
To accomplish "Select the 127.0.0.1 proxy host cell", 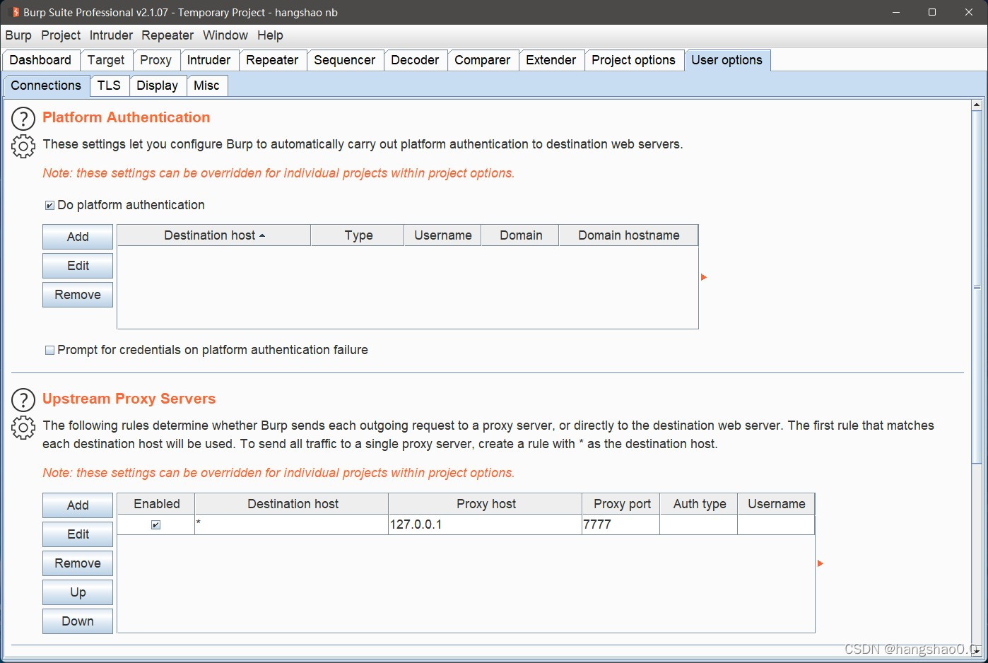I will pyautogui.click(x=486, y=524).
